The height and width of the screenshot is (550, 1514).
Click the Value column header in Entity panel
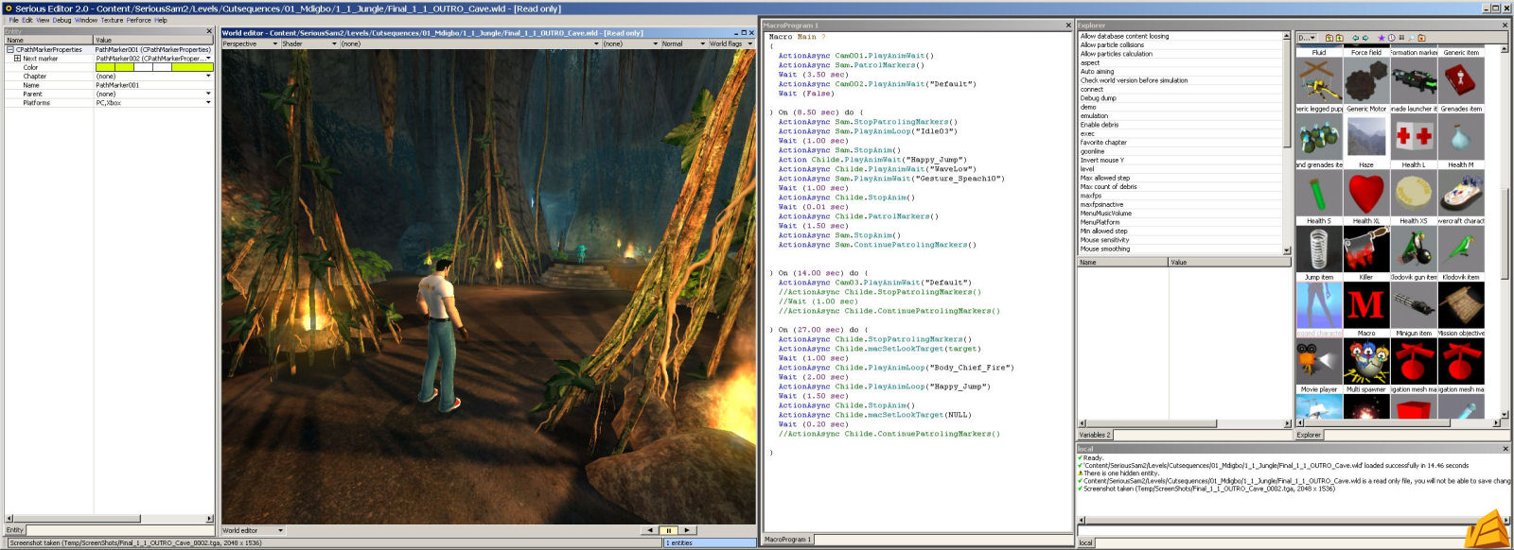coord(154,40)
